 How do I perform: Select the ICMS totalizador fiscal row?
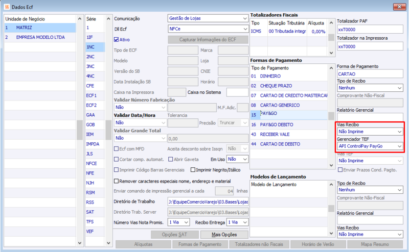[x=289, y=31]
